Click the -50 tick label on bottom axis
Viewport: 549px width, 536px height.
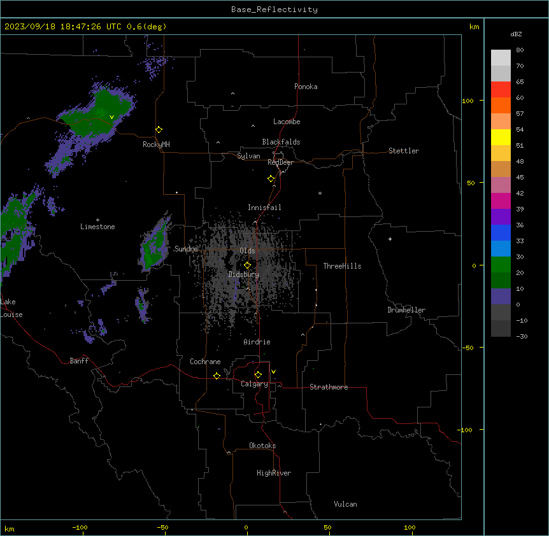162,527
